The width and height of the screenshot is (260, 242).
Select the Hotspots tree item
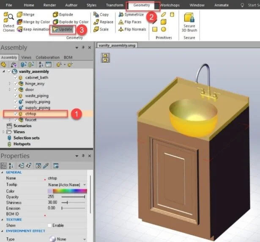[22, 144]
